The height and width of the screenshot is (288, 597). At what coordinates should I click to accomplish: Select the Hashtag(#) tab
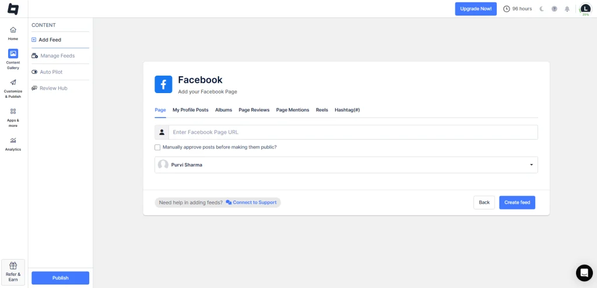(347, 110)
